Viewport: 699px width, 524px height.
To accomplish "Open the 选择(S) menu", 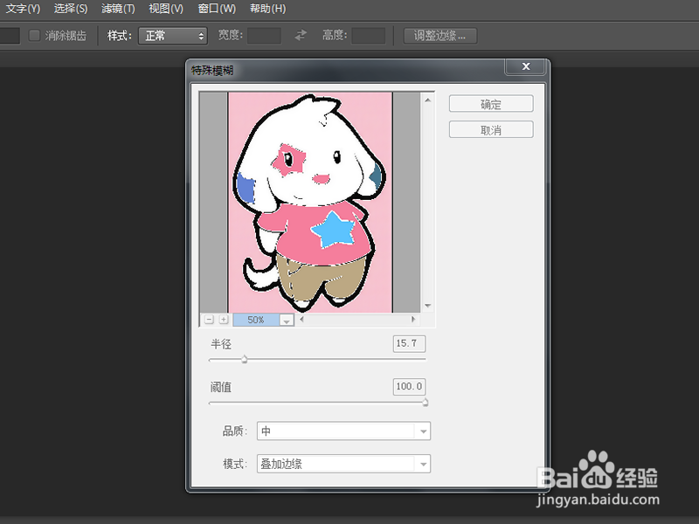I will pos(71,9).
